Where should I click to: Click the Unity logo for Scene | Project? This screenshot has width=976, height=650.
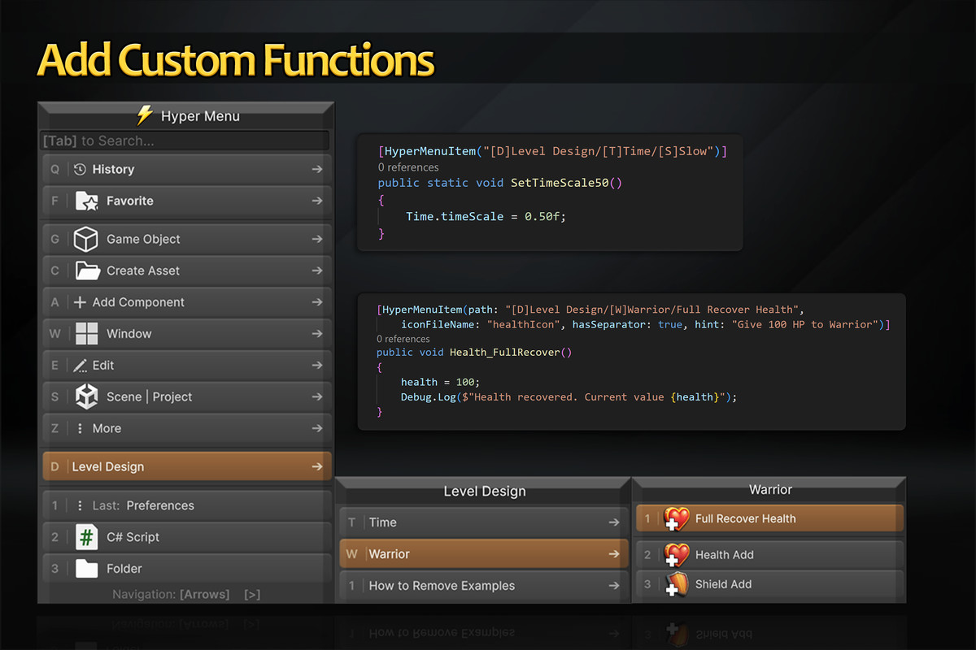pyautogui.click(x=86, y=396)
